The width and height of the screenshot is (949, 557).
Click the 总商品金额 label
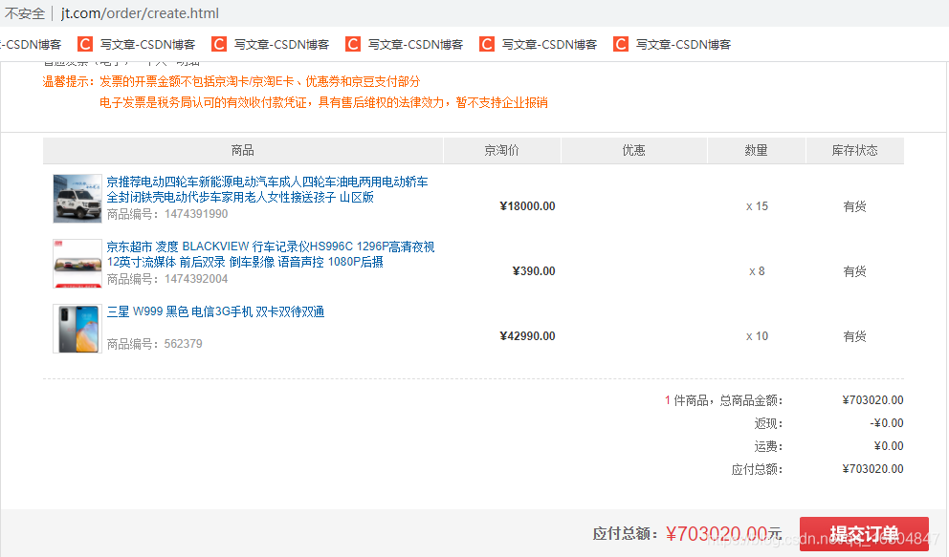(x=750, y=400)
